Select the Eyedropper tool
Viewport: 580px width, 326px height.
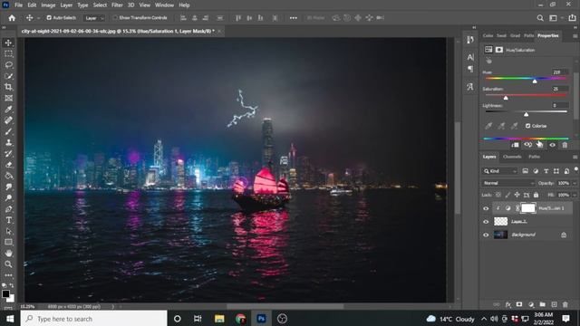pyautogui.click(x=8, y=110)
